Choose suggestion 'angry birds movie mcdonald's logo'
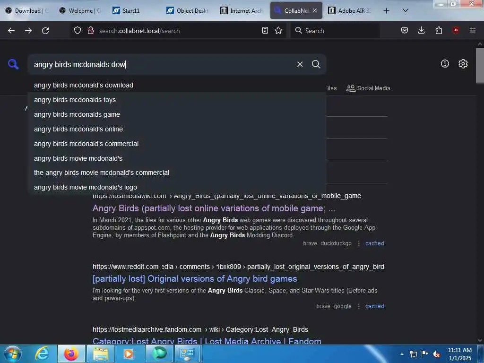The width and height of the screenshot is (484, 363). (x=177, y=187)
